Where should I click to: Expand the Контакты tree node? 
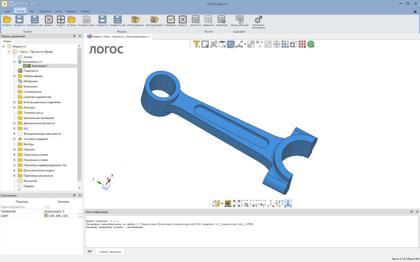(14, 107)
